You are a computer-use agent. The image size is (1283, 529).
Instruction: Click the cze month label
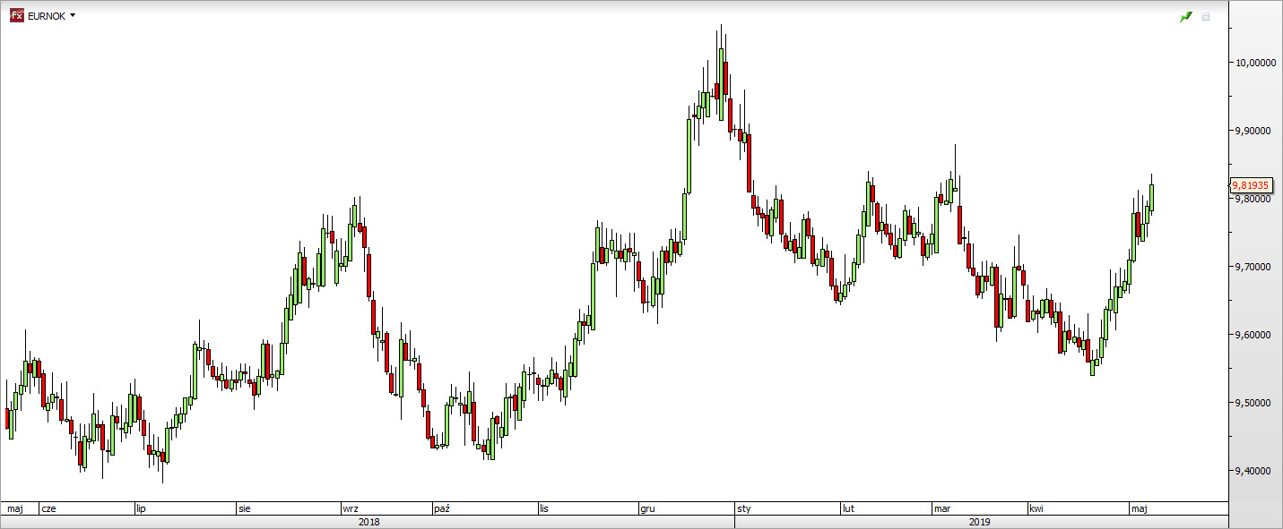48,508
